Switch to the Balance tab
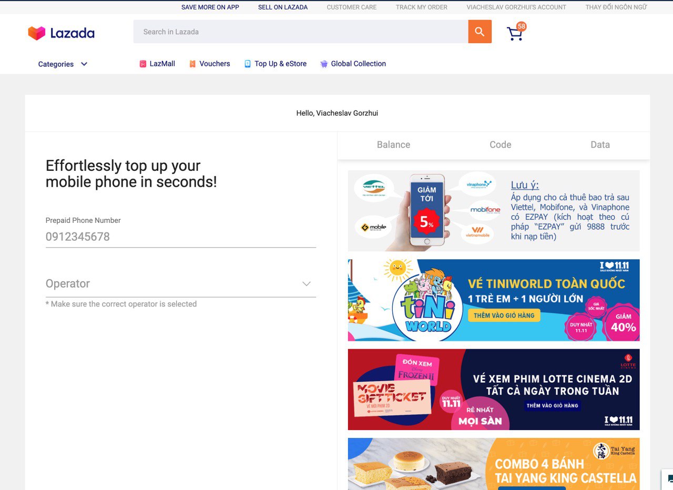Image resolution: width=673 pixels, height=490 pixels. tap(393, 145)
